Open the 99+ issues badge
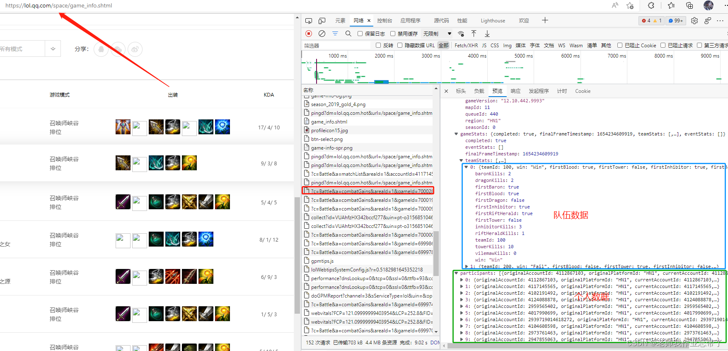The width and height of the screenshot is (728, 351). pyautogui.click(x=676, y=21)
